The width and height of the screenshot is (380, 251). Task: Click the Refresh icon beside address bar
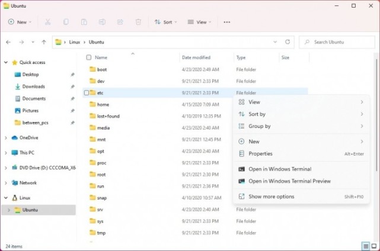(288, 42)
